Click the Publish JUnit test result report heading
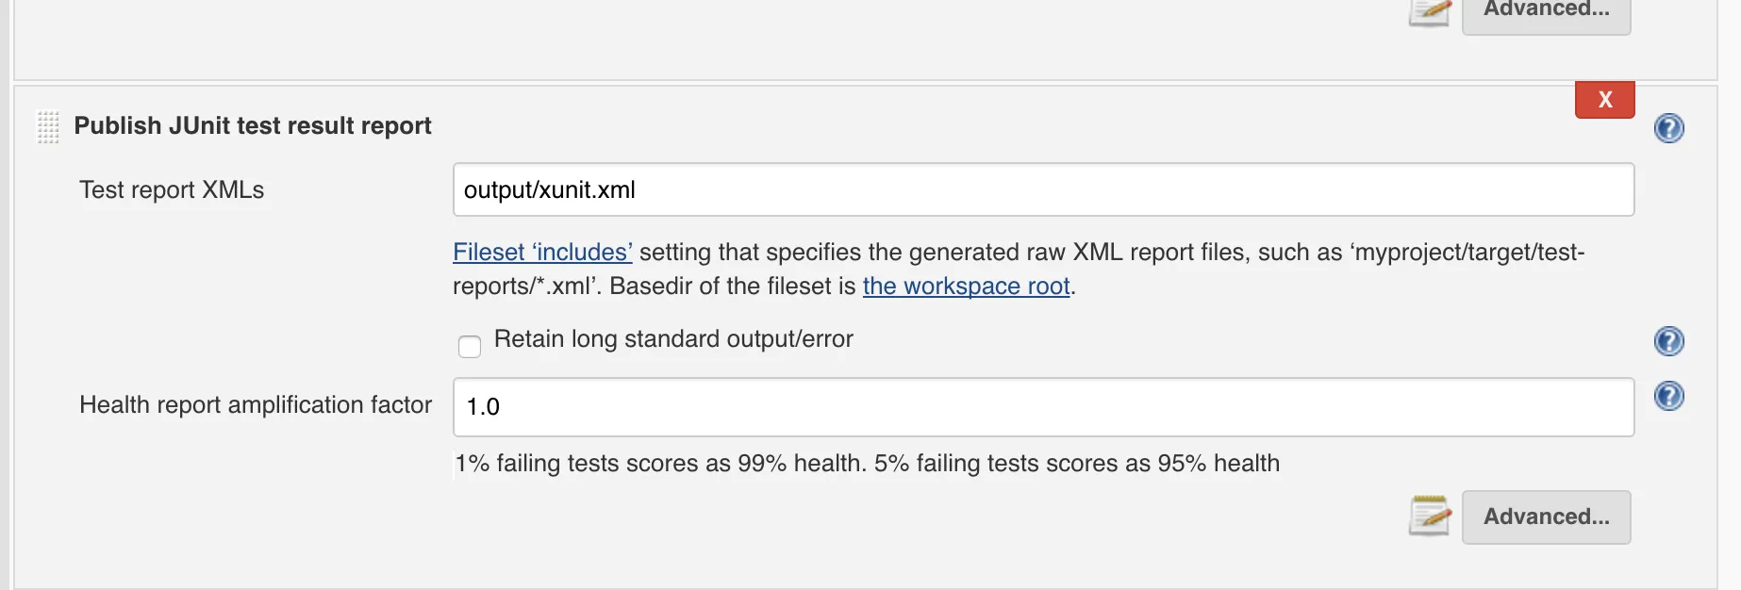 coord(253,126)
